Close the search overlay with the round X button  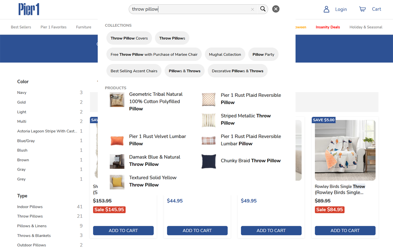[276, 9]
